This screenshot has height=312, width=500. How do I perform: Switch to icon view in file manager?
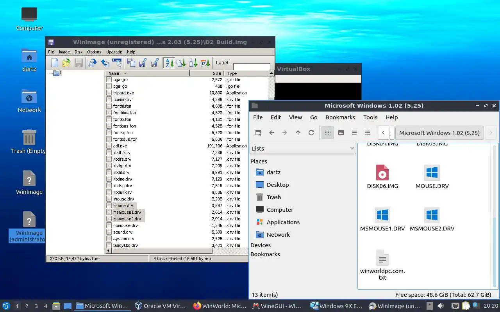click(328, 133)
